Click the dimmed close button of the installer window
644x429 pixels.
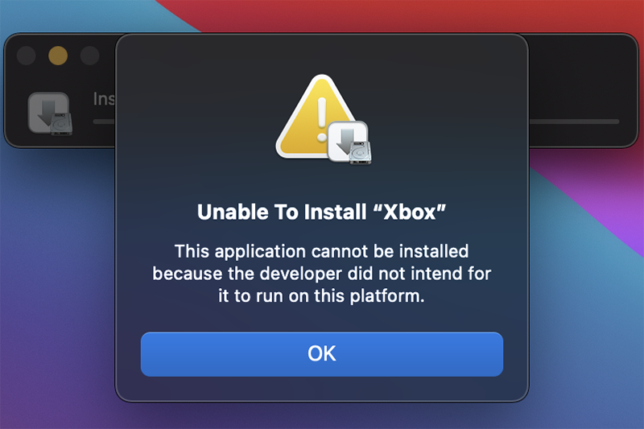click(27, 56)
